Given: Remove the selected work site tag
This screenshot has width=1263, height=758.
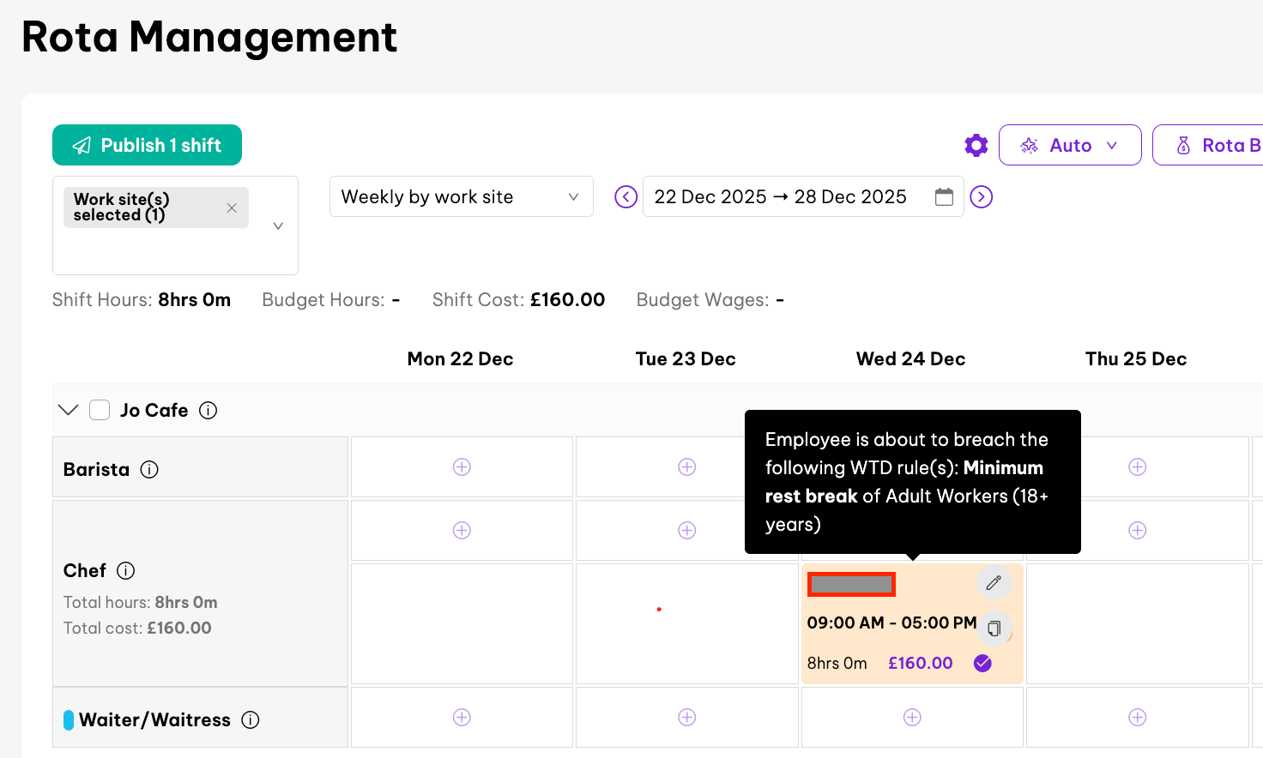Looking at the screenshot, I should [x=232, y=208].
